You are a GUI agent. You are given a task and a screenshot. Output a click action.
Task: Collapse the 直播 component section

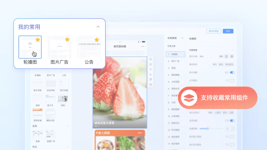(68, 126)
